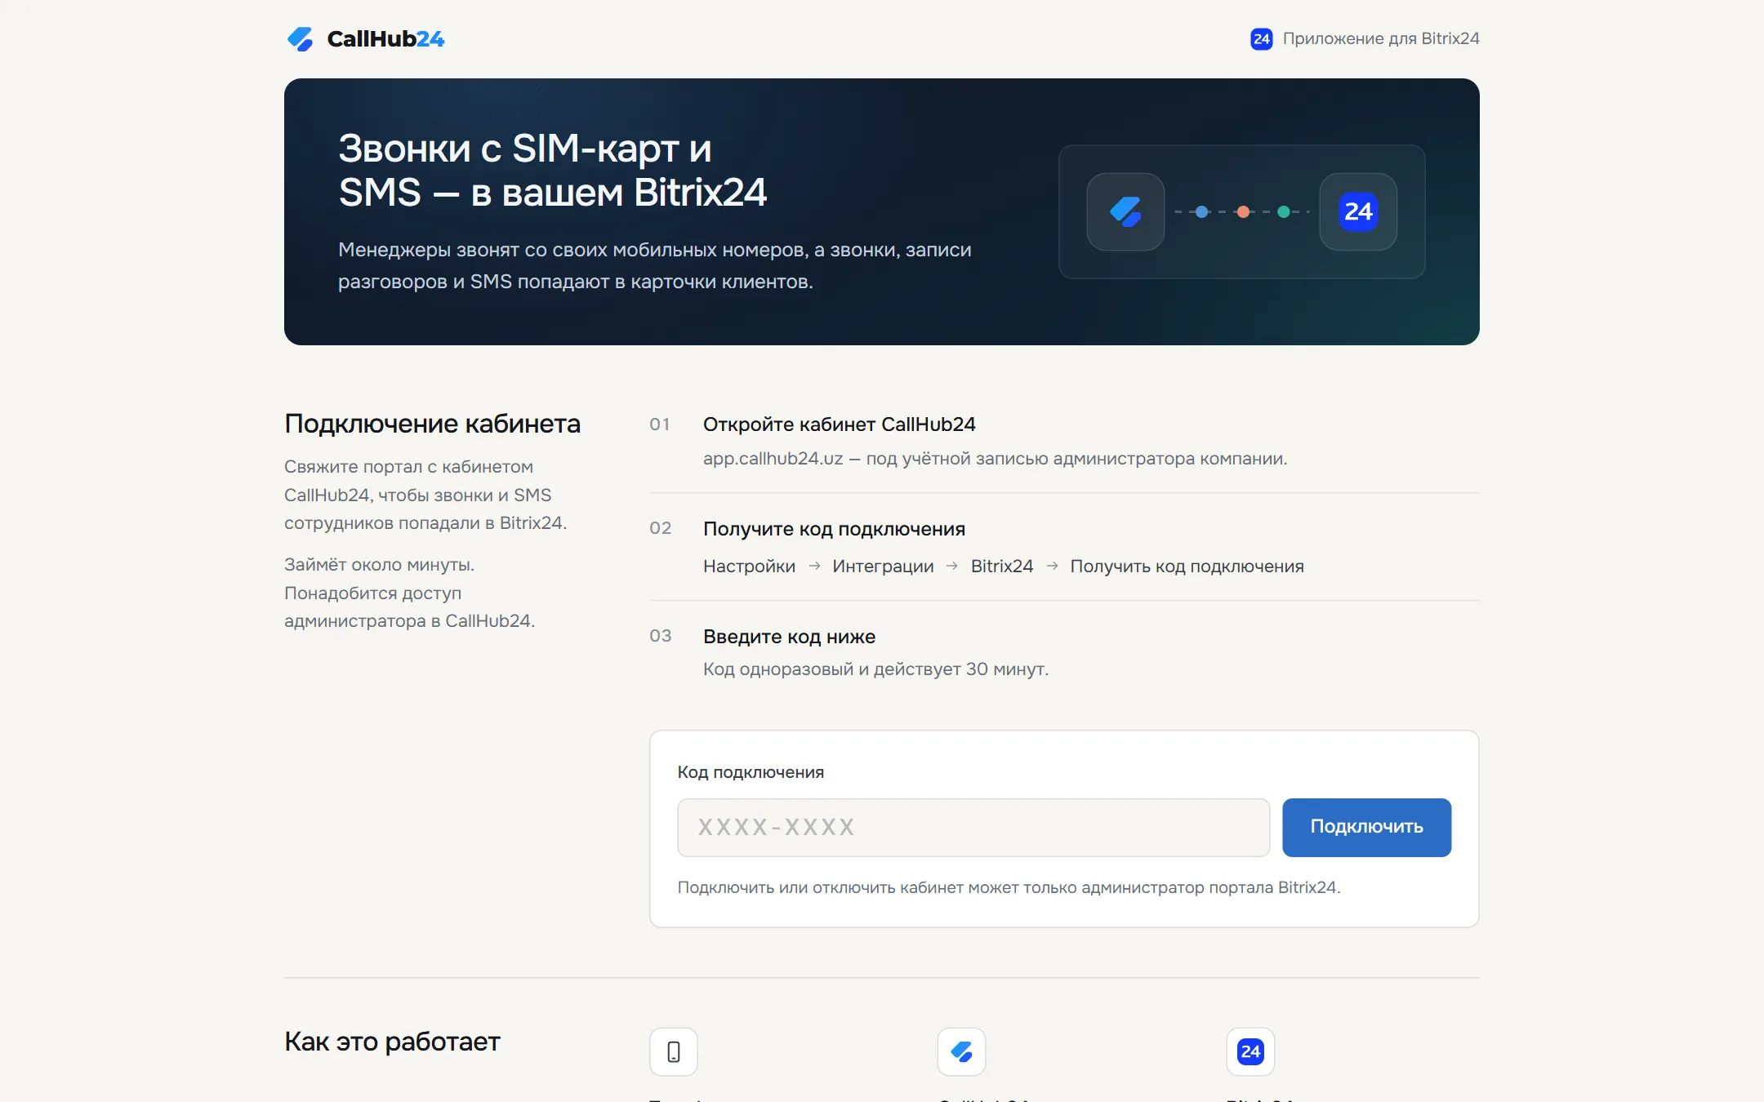Image resolution: width=1764 pixels, height=1102 pixels.
Task: Click the hero heading 'Звонки с SIM-карт'
Action: [x=552, y=171]
